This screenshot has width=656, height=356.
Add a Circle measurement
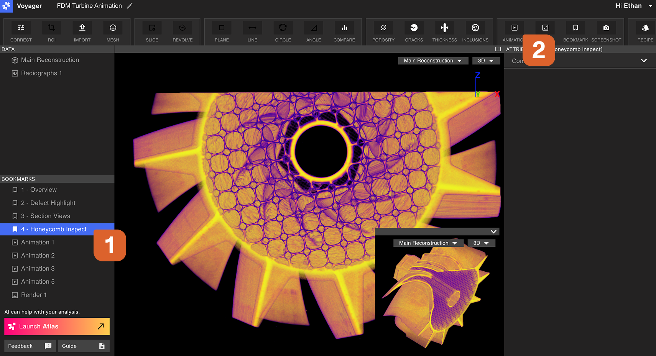283,31
